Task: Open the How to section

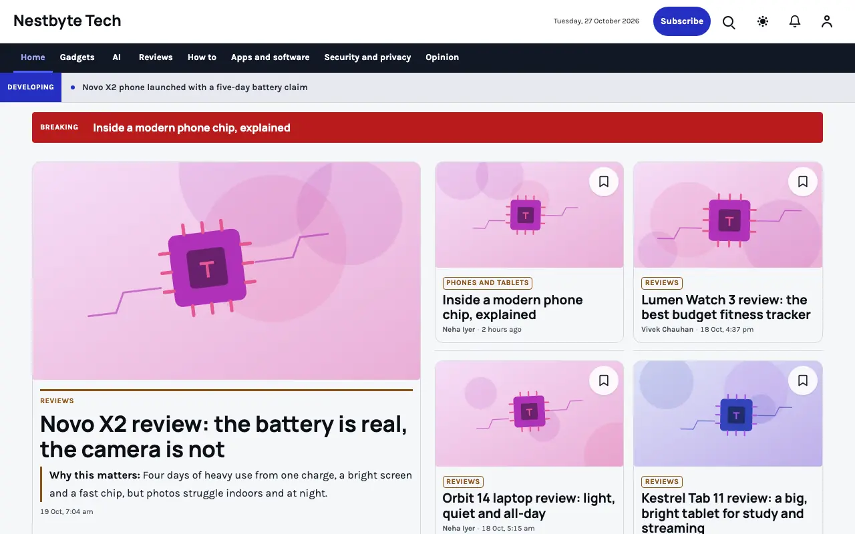Action: pyautogui.click(x=202, y=57)
